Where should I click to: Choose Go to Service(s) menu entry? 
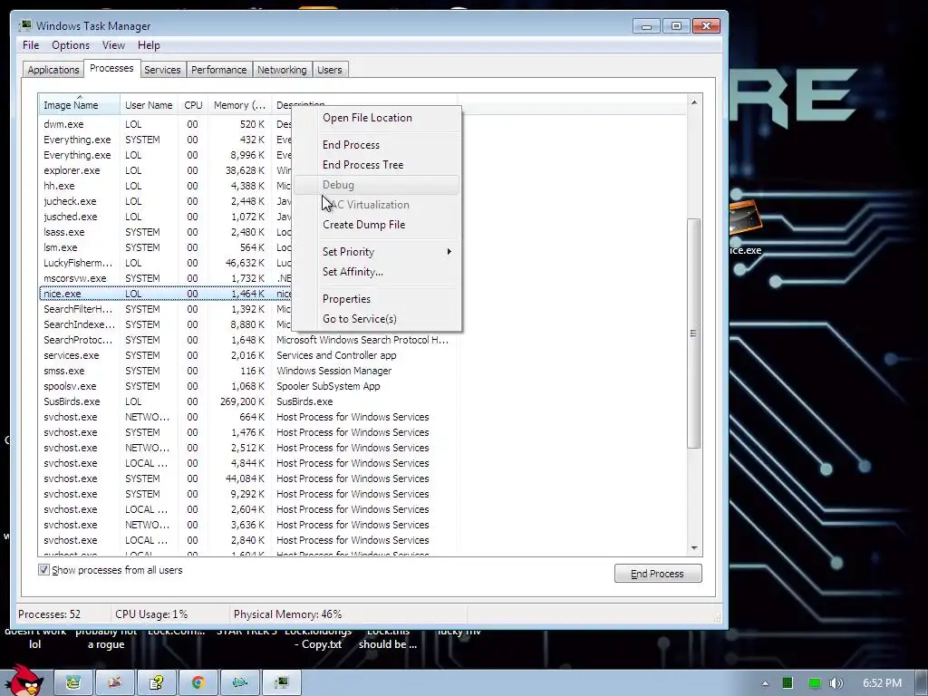pos(359,318)
